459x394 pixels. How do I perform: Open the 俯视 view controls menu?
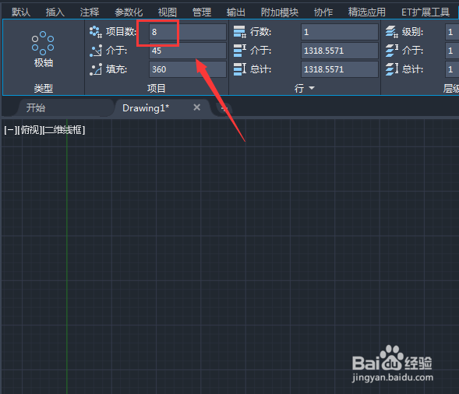coord(30,130)
